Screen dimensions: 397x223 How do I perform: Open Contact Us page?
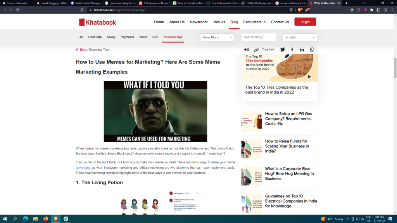pyautogui.click(x=280, y=22)
